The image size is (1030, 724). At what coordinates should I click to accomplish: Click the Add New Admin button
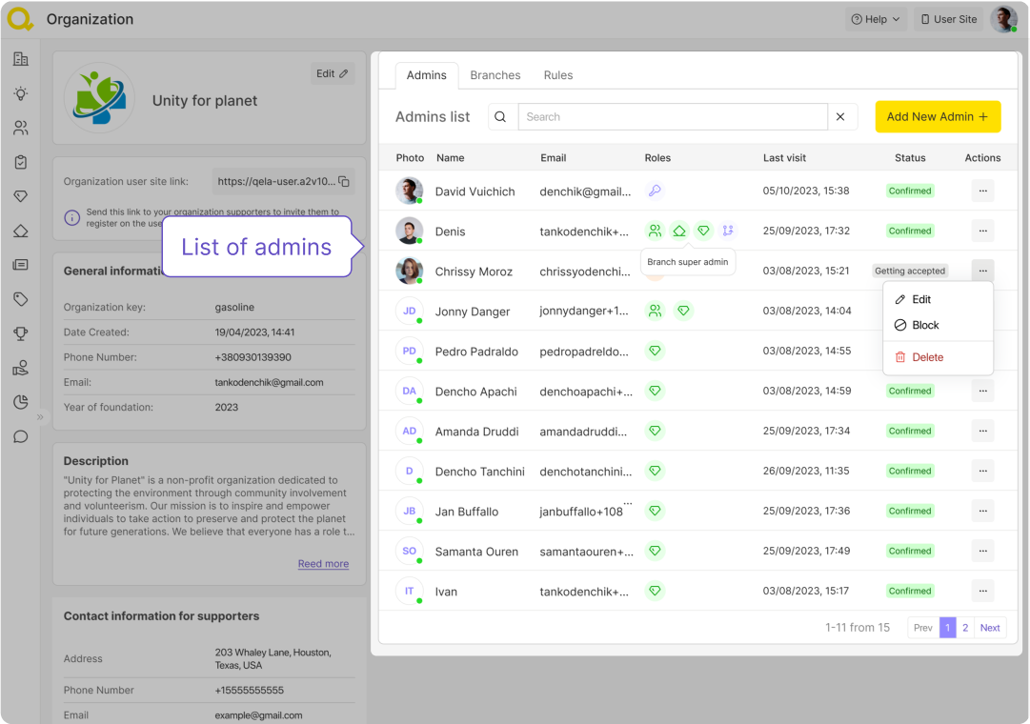click(938, 116)
